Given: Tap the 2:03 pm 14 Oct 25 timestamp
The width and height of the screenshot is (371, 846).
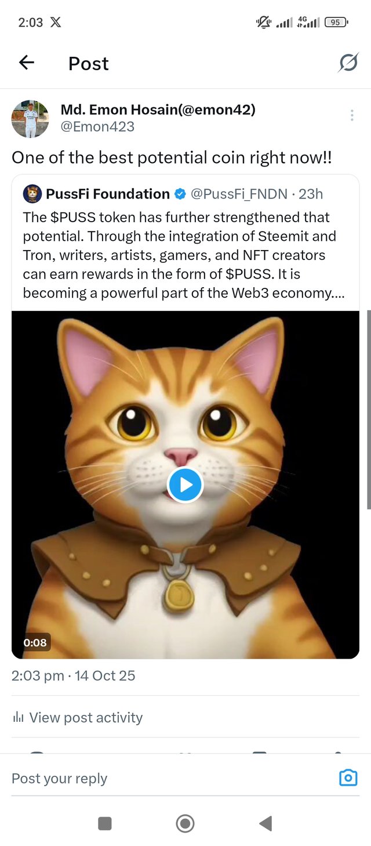Looking at the screenshot, I should coord(74,675).
